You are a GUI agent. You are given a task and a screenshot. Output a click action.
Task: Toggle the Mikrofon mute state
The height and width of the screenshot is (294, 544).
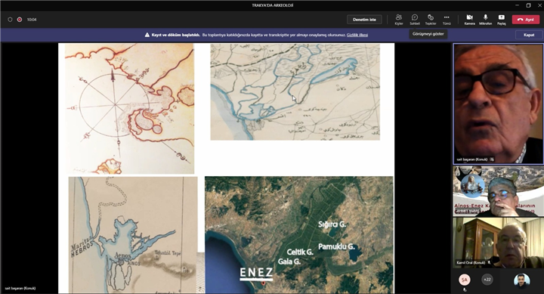tap(485, 20)
